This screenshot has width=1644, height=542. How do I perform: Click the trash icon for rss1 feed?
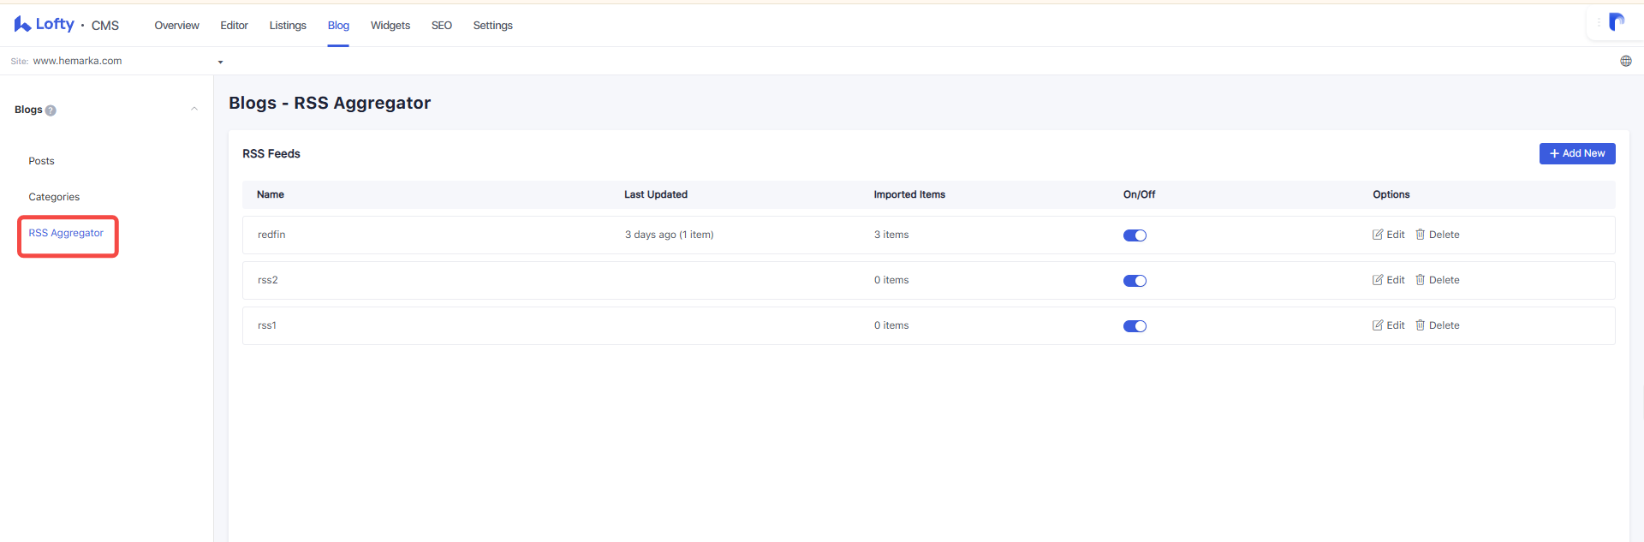pyautogui.click(x=1420, y=325)
